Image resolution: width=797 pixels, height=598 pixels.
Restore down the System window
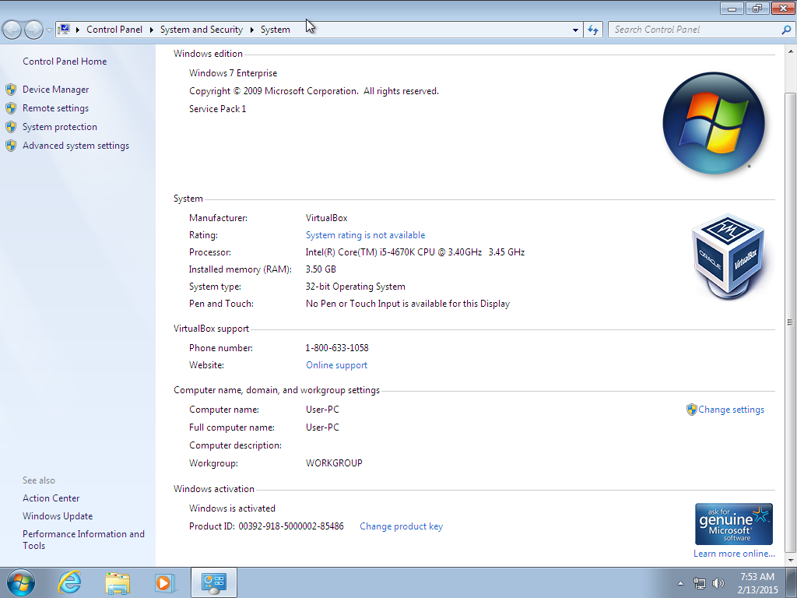[x=757, y=8]
